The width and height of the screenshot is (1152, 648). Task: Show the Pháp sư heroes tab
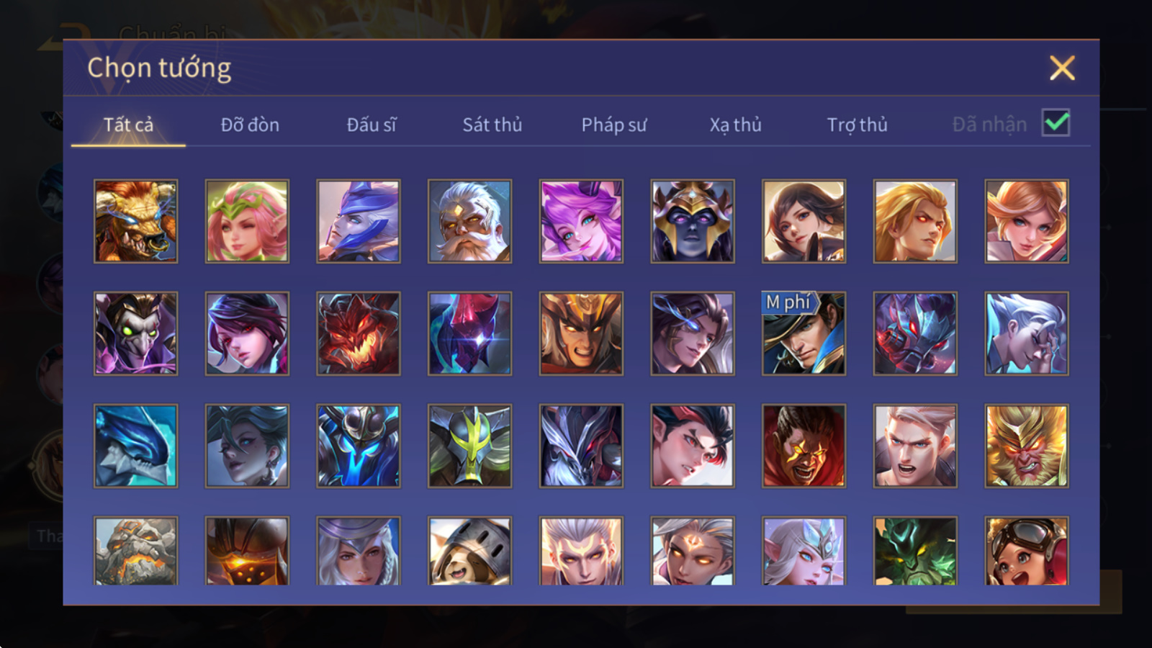coord(614,125)
